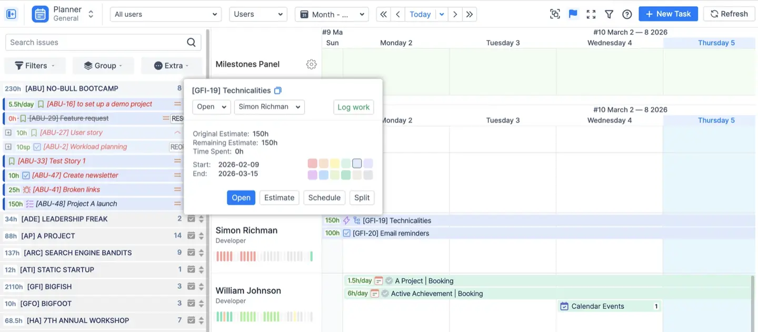This screenshot has width=758, height=332.
Task: Change assignee via Simon Richman dropdown
Action: (x=269, y=107)
